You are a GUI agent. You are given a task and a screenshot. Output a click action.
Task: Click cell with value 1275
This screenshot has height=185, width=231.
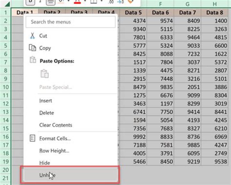(133, 95)
